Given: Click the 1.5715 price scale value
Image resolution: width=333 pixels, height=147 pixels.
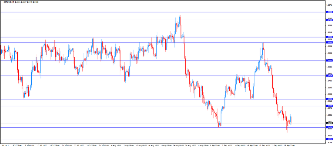Looking at the screenshot, I should (x=329, y=33).
